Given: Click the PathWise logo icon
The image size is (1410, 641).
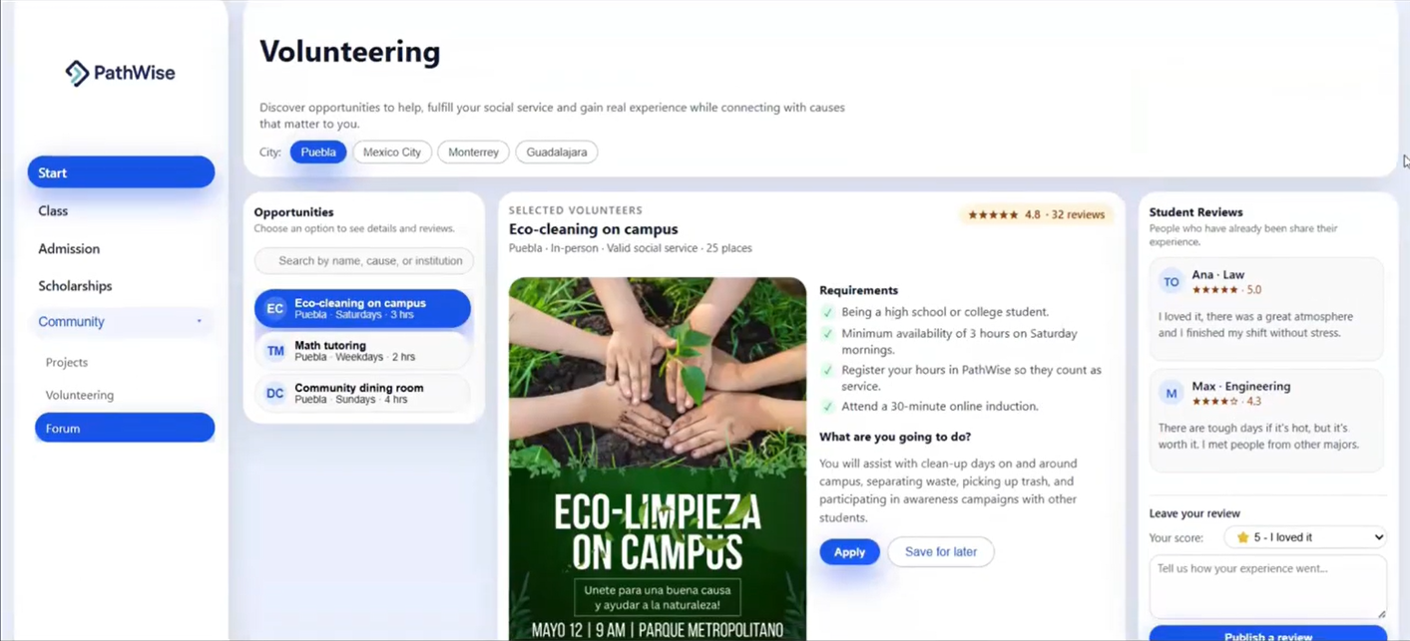Looking at the screenshot, I should click(x=77, y=73).
